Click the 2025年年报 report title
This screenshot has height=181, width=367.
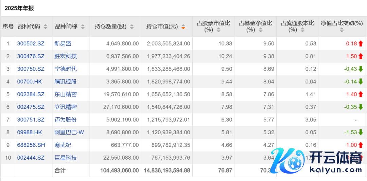19,8
